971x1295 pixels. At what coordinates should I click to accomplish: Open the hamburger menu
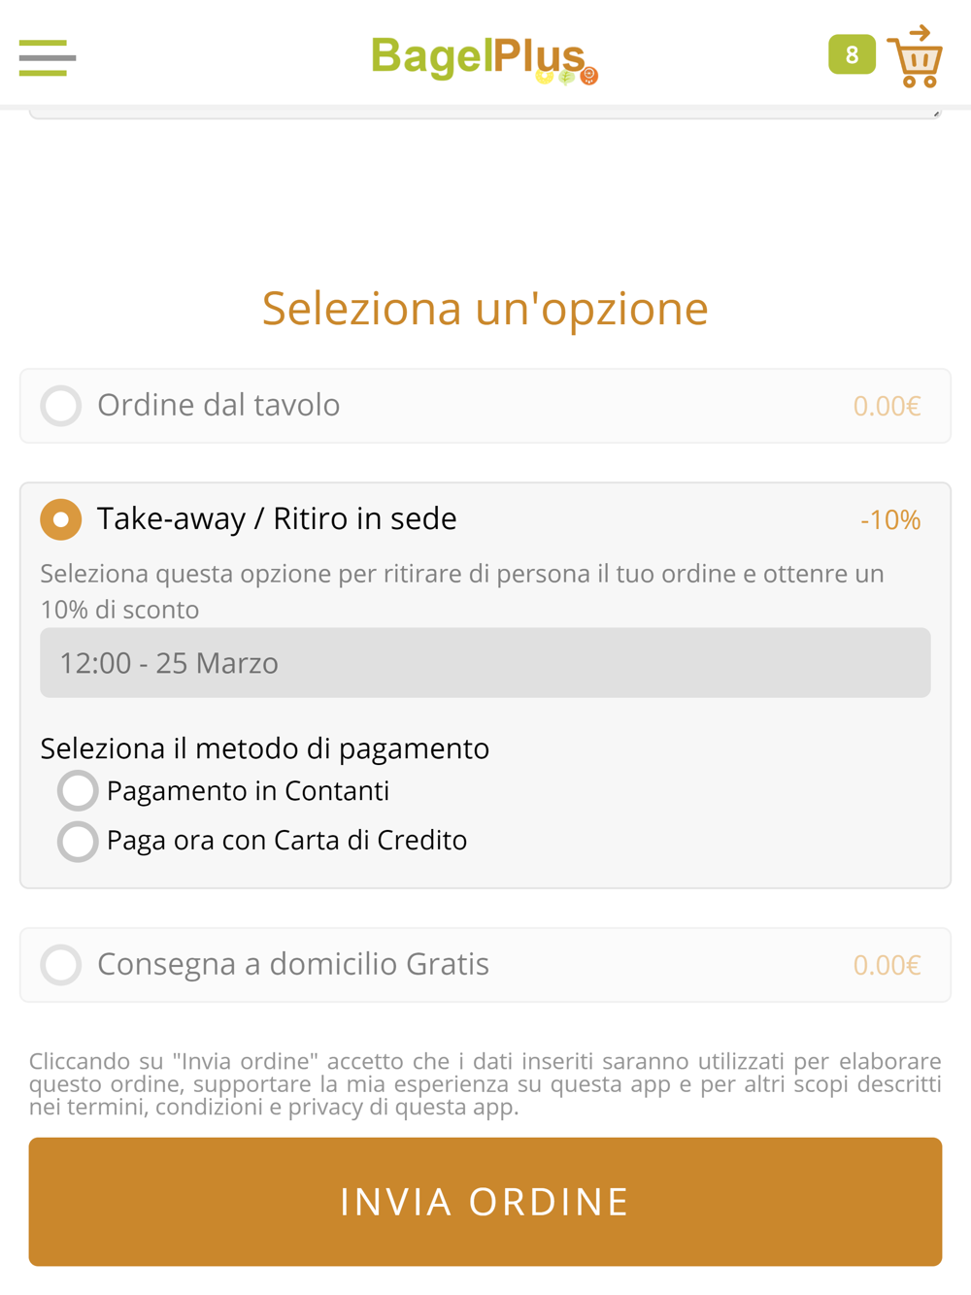pos(47,58)
